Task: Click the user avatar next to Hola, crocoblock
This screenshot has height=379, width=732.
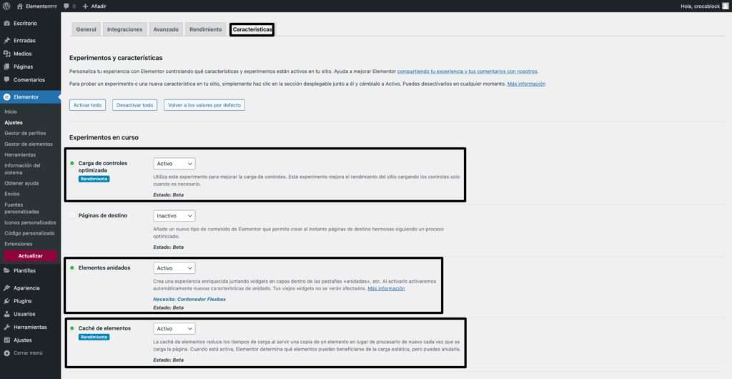Action: 725,6
